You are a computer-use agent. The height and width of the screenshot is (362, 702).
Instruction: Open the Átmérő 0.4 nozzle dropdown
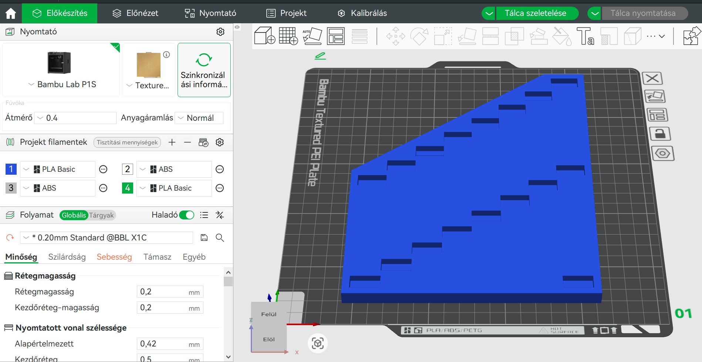point(75,118)
